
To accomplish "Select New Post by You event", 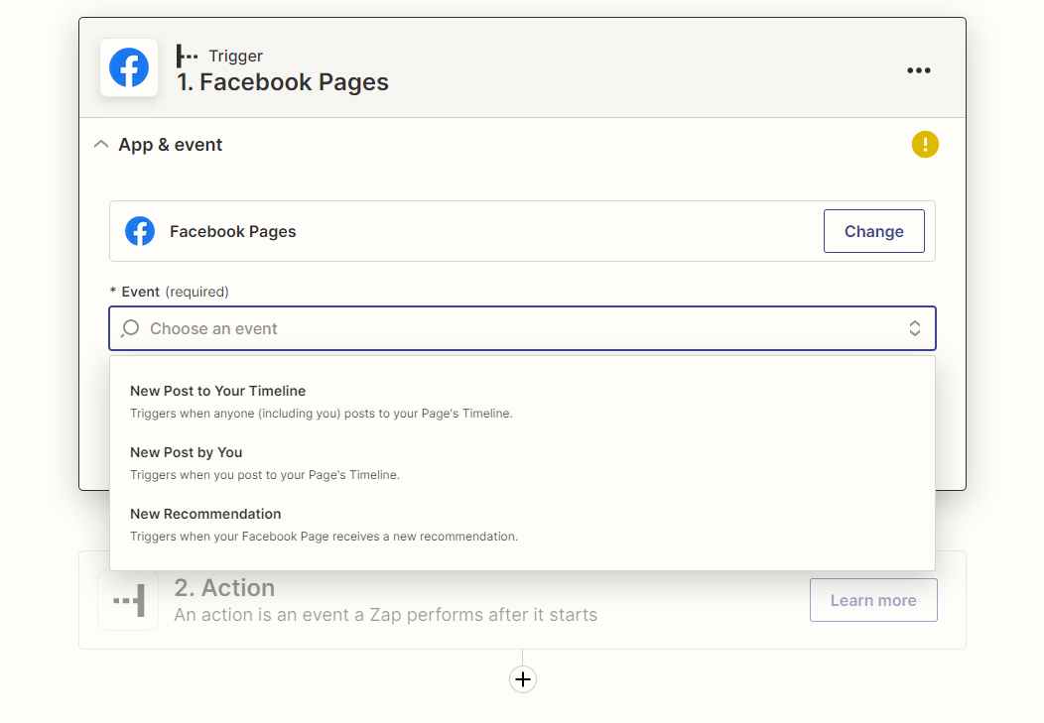I will (523, 463).
